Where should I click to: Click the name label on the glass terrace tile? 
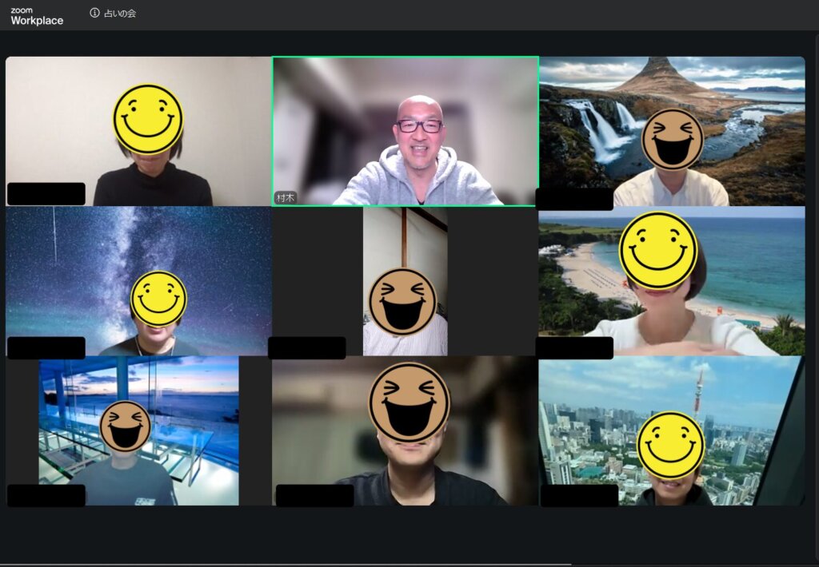tap(46, 495)
